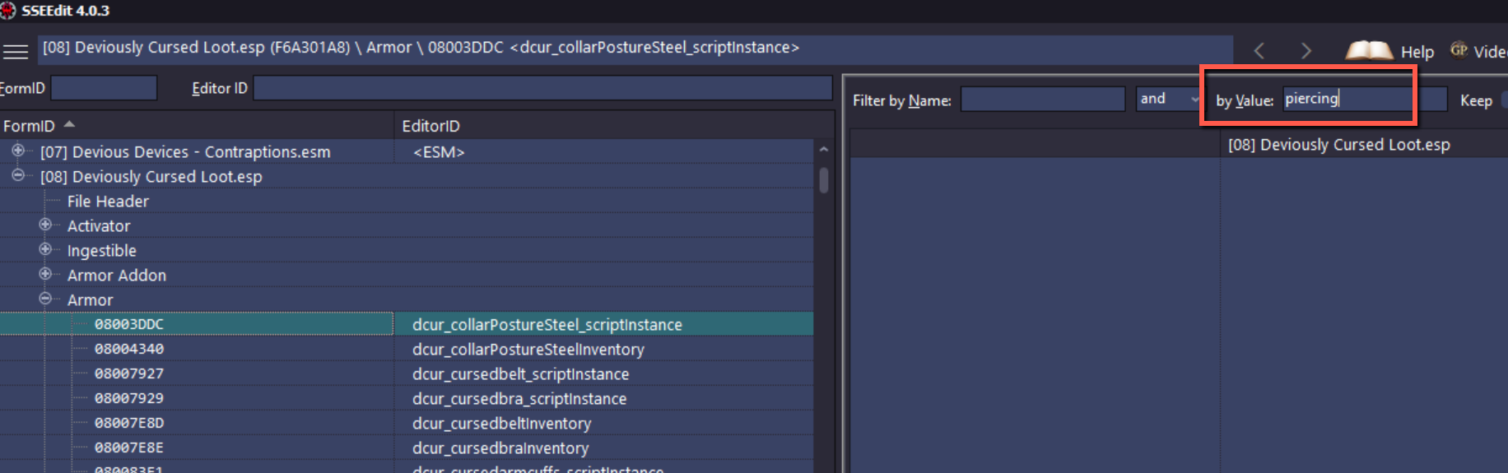This screenshot has width=1508, height=473.
Task: Click dcur_cursedbra_scriptInstance editor ID
Action: tap(519, 399)
